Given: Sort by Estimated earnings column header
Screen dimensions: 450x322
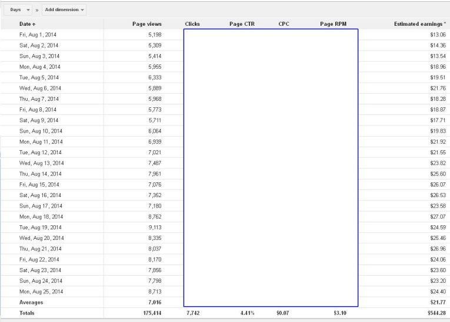Looking at the screenshot, I should point(419,24).
